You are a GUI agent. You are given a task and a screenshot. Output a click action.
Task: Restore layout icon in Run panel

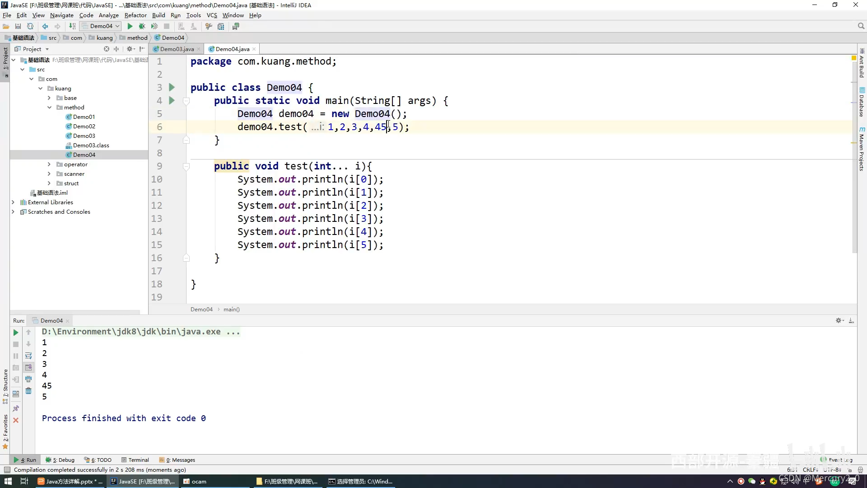(x=16, y=394)
